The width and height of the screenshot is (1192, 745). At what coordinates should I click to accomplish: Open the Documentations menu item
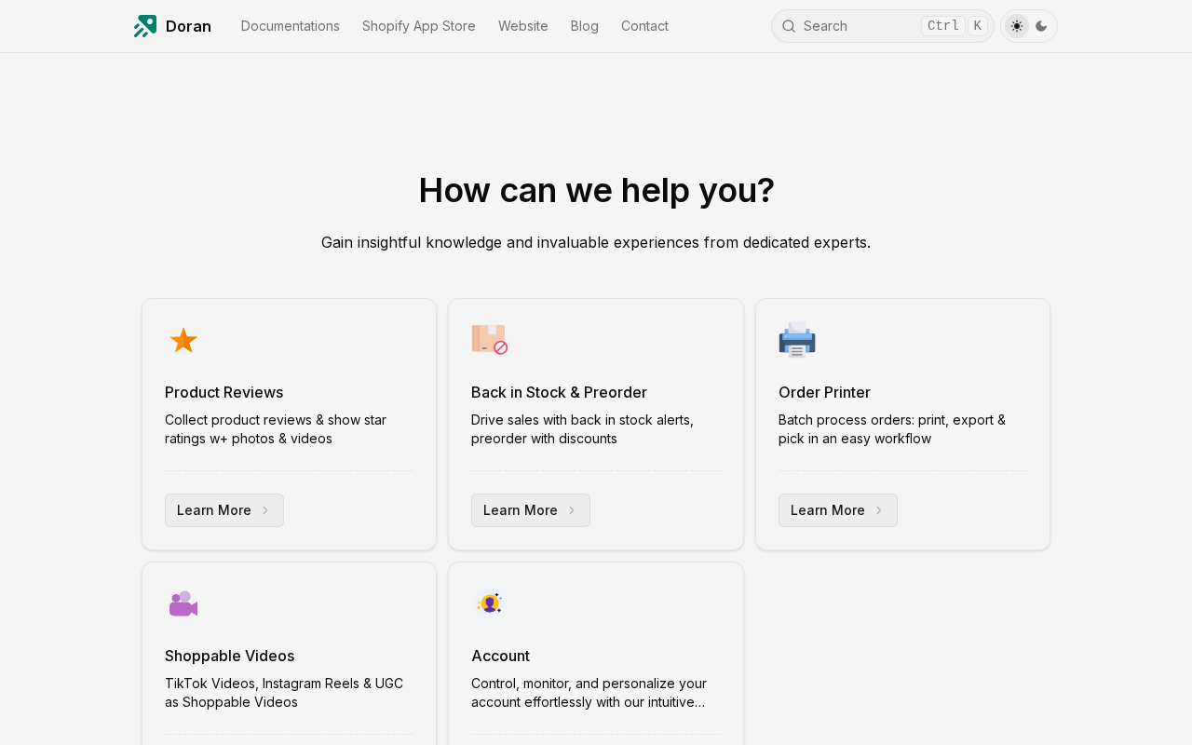point(290,26)
